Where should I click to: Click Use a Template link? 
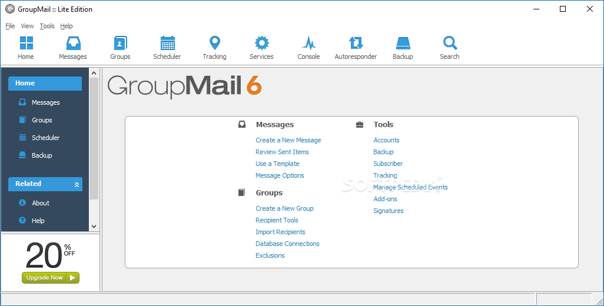tap(277, 164)
